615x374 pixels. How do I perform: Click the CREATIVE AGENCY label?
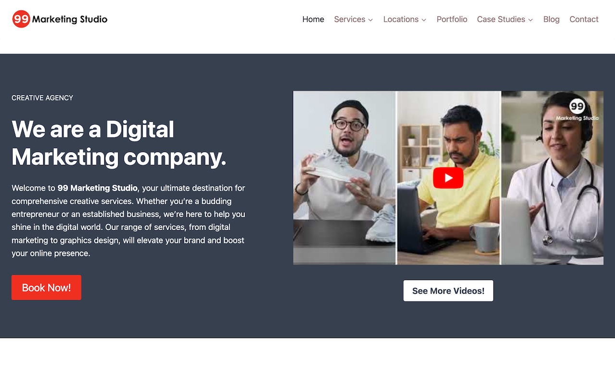point(42,98)
